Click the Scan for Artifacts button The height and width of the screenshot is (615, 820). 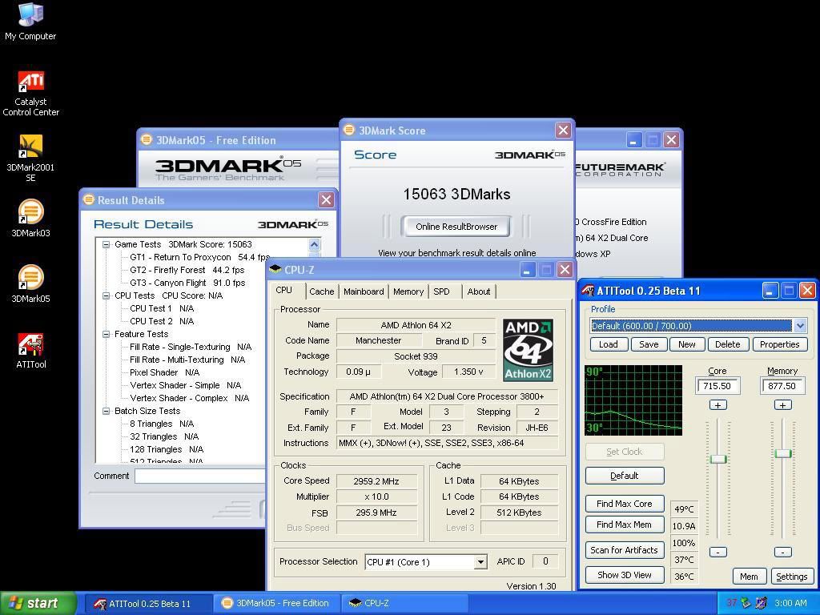tap(624, 550)
